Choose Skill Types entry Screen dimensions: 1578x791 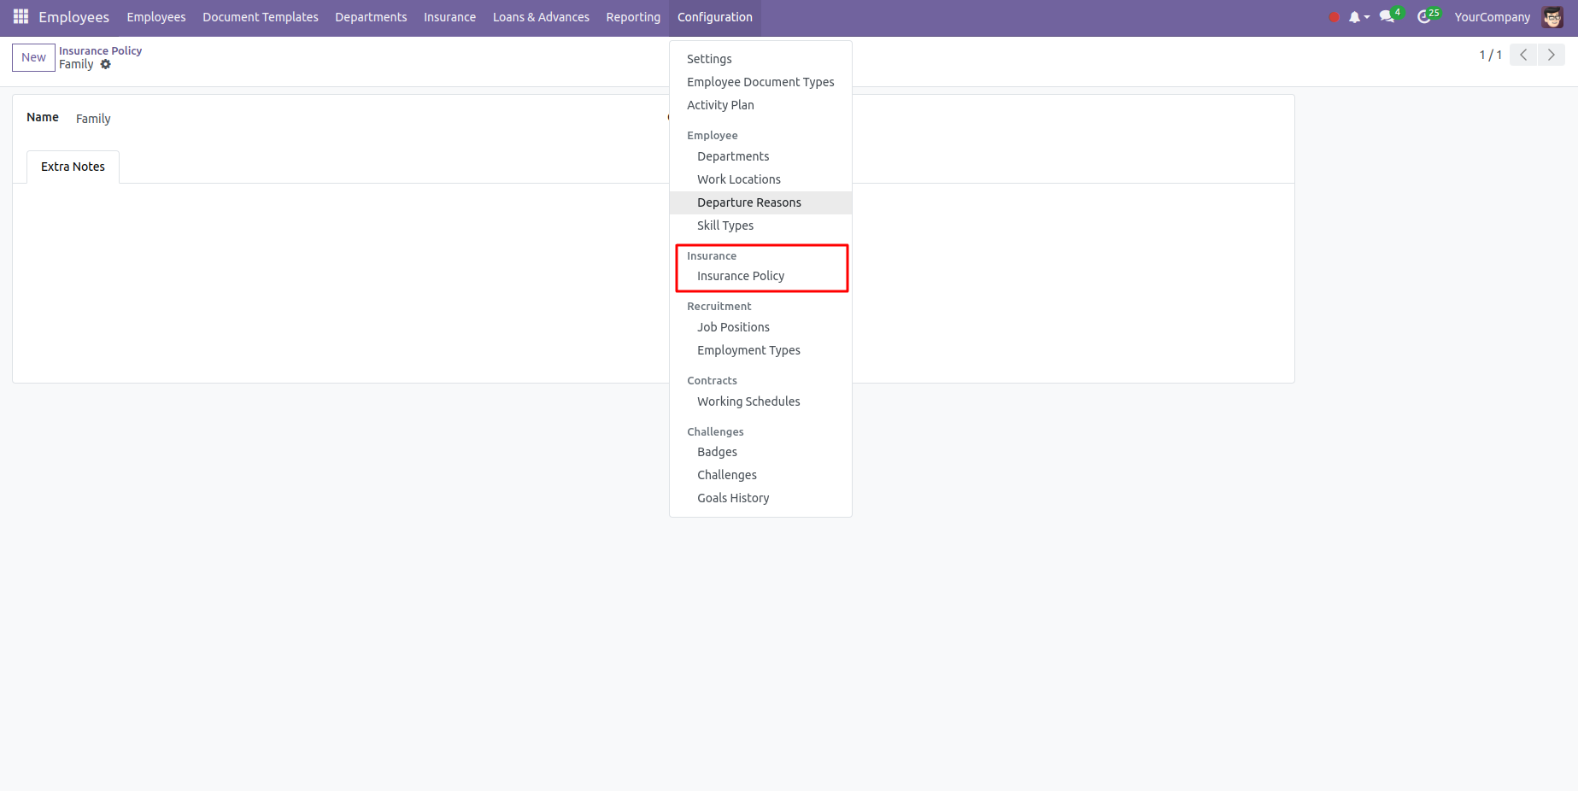tap(760, 226)
